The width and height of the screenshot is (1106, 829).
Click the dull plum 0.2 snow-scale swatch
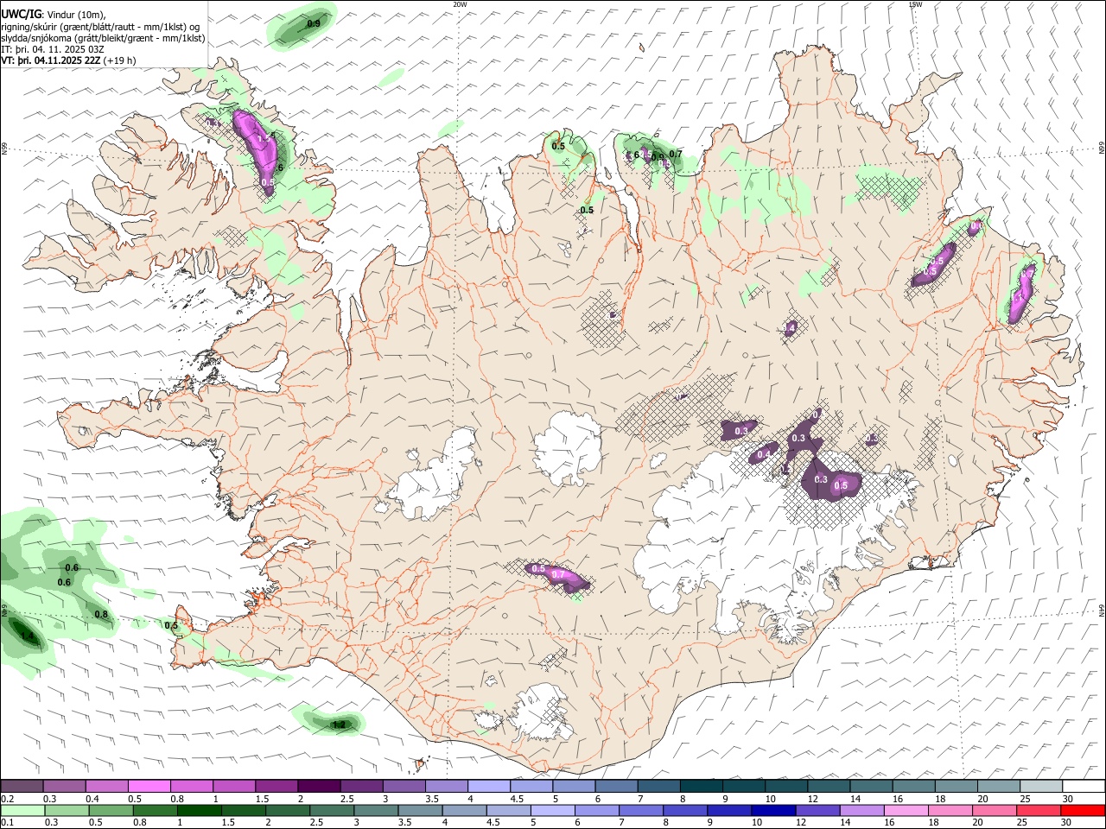(x=22, y=787)
